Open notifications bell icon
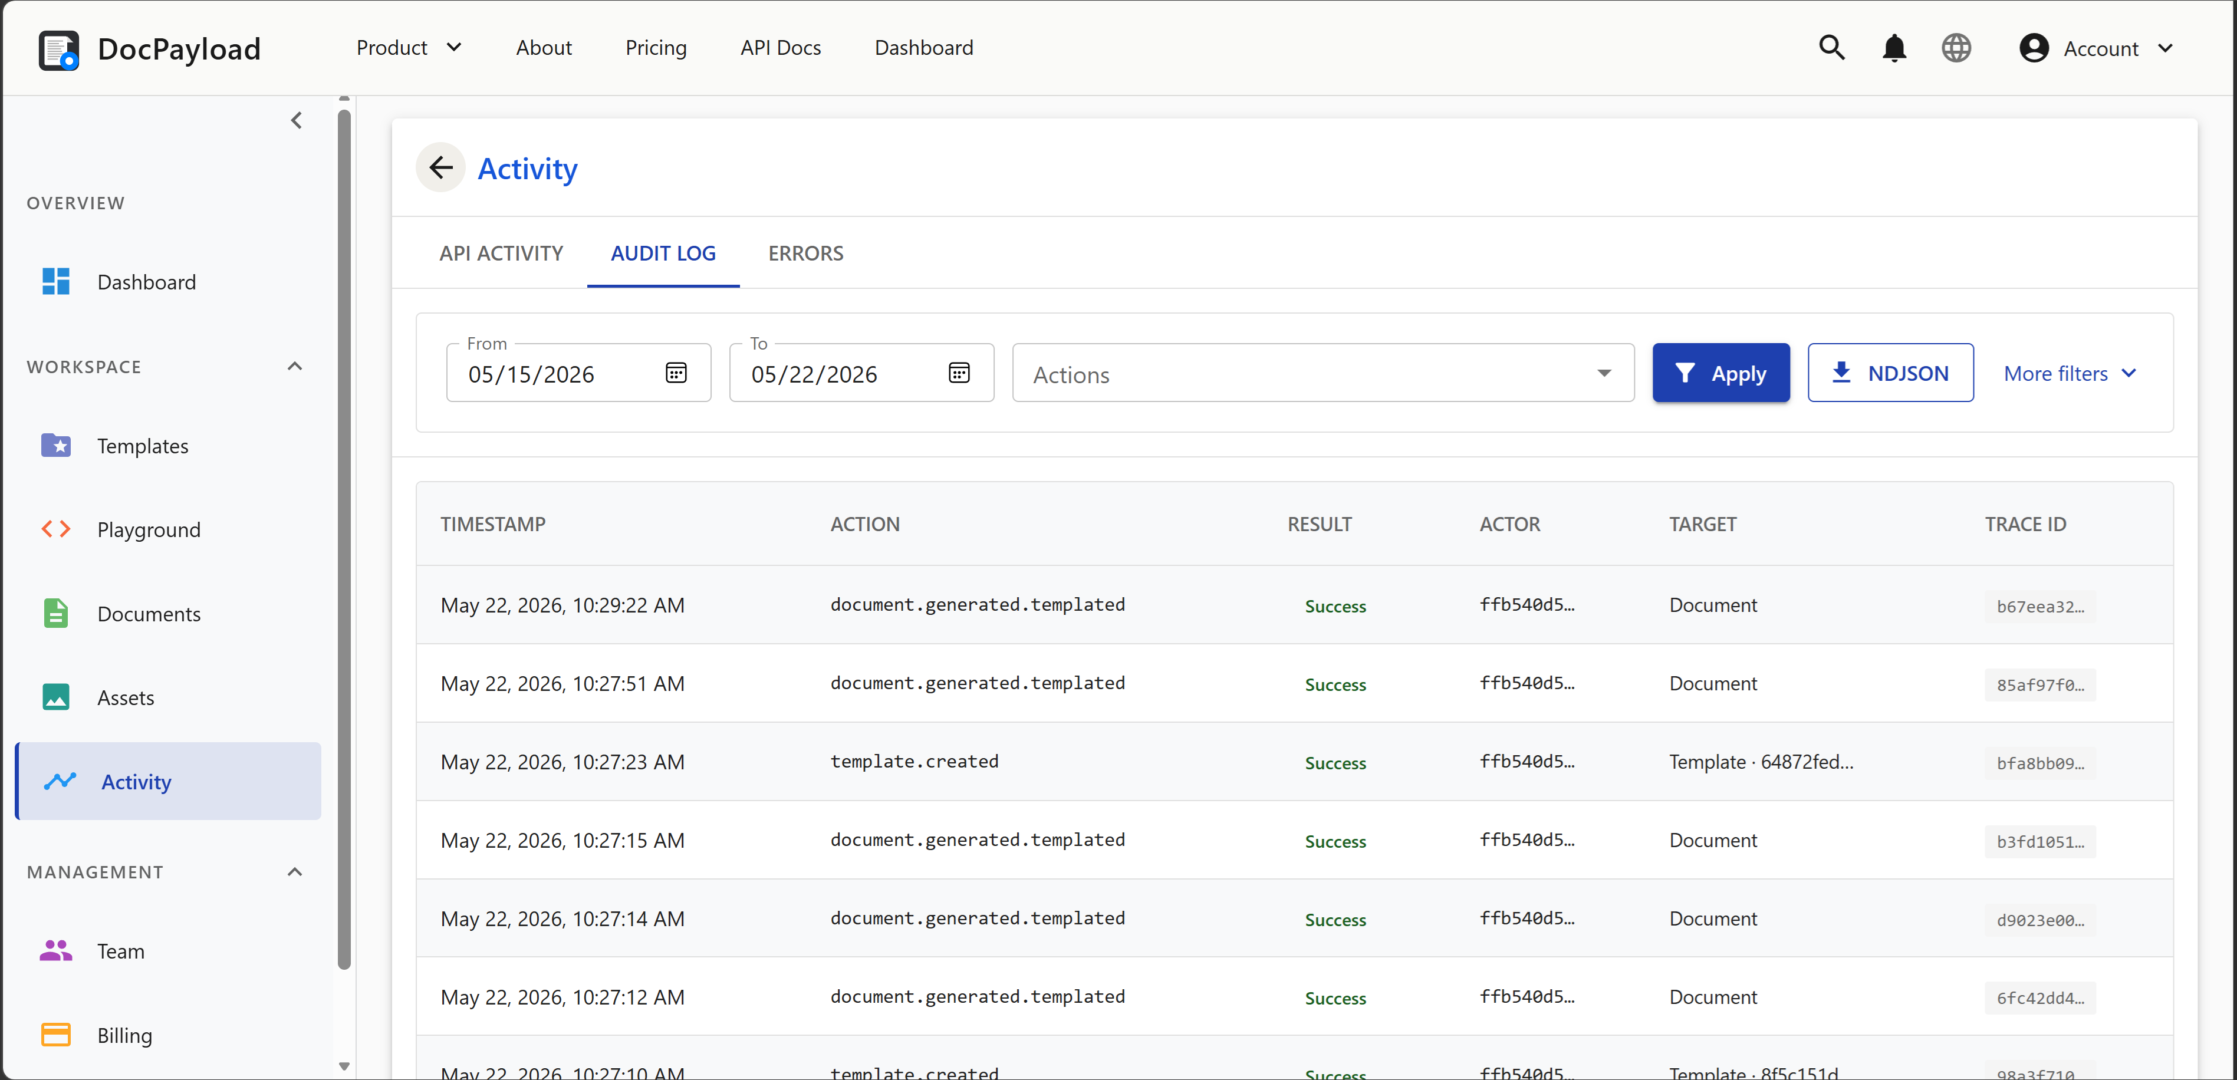The height and width of the screenshot is (1080, 2237). coord(1894,48)
